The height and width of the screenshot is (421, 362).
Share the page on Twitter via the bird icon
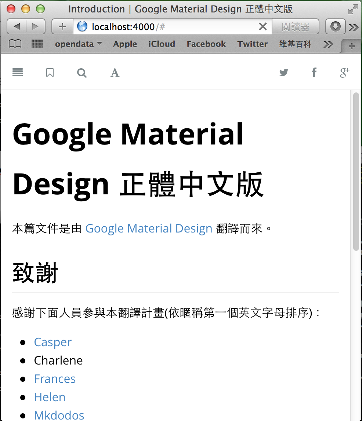283,73
